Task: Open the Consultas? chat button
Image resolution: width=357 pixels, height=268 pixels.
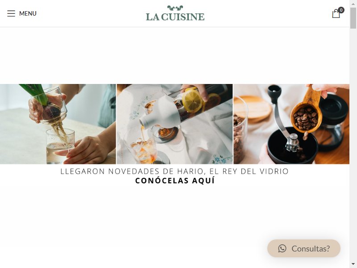Action: [x=304, y=248]
